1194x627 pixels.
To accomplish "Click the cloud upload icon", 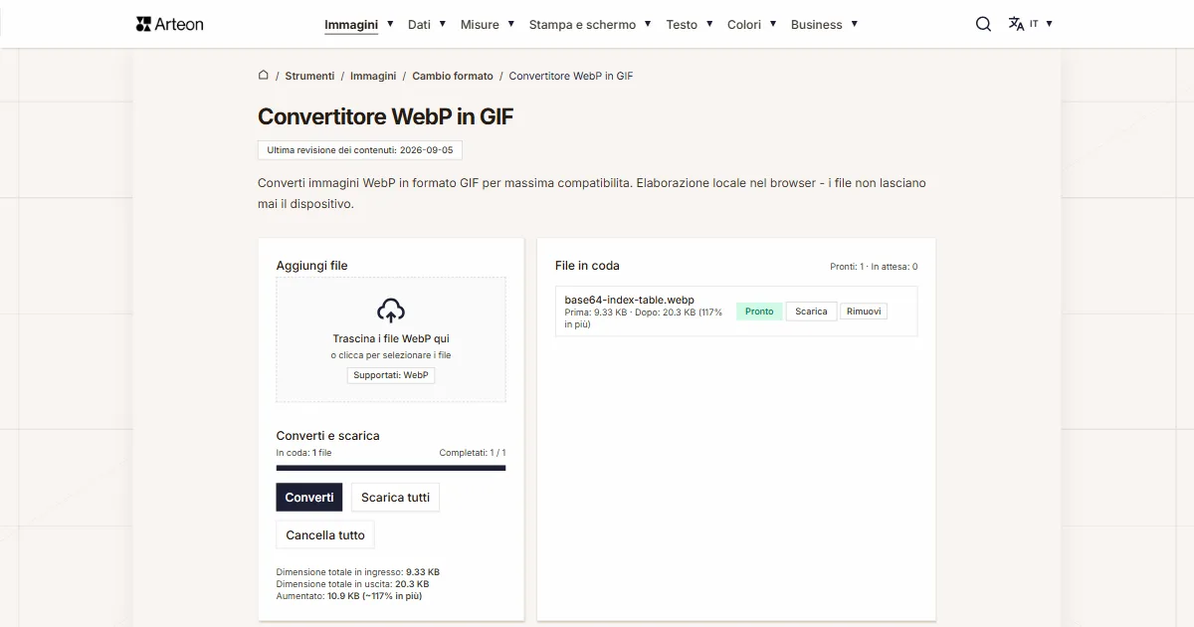I will click(391, 311).
